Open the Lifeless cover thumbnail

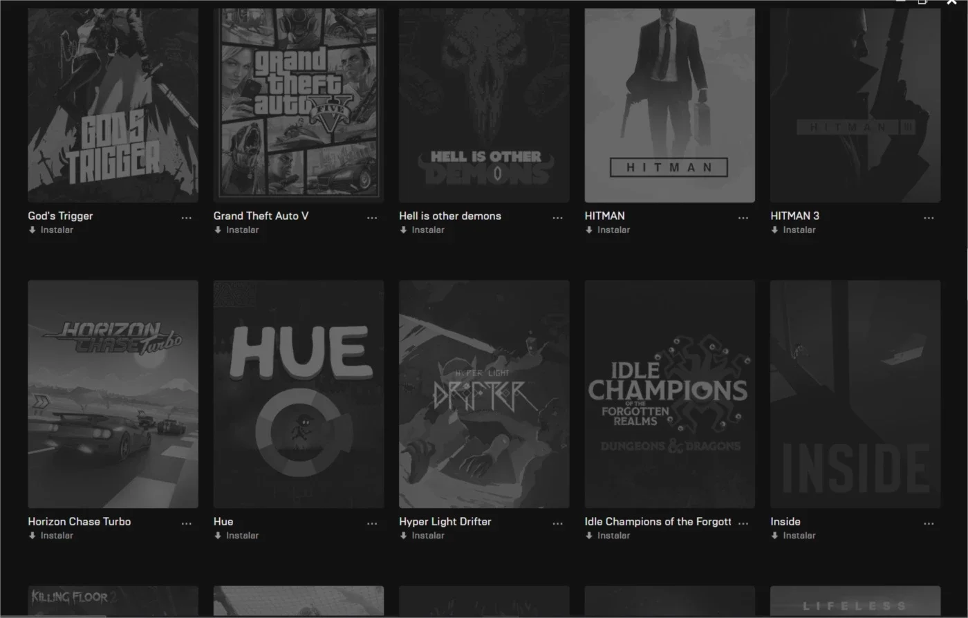tap(855, 601)
